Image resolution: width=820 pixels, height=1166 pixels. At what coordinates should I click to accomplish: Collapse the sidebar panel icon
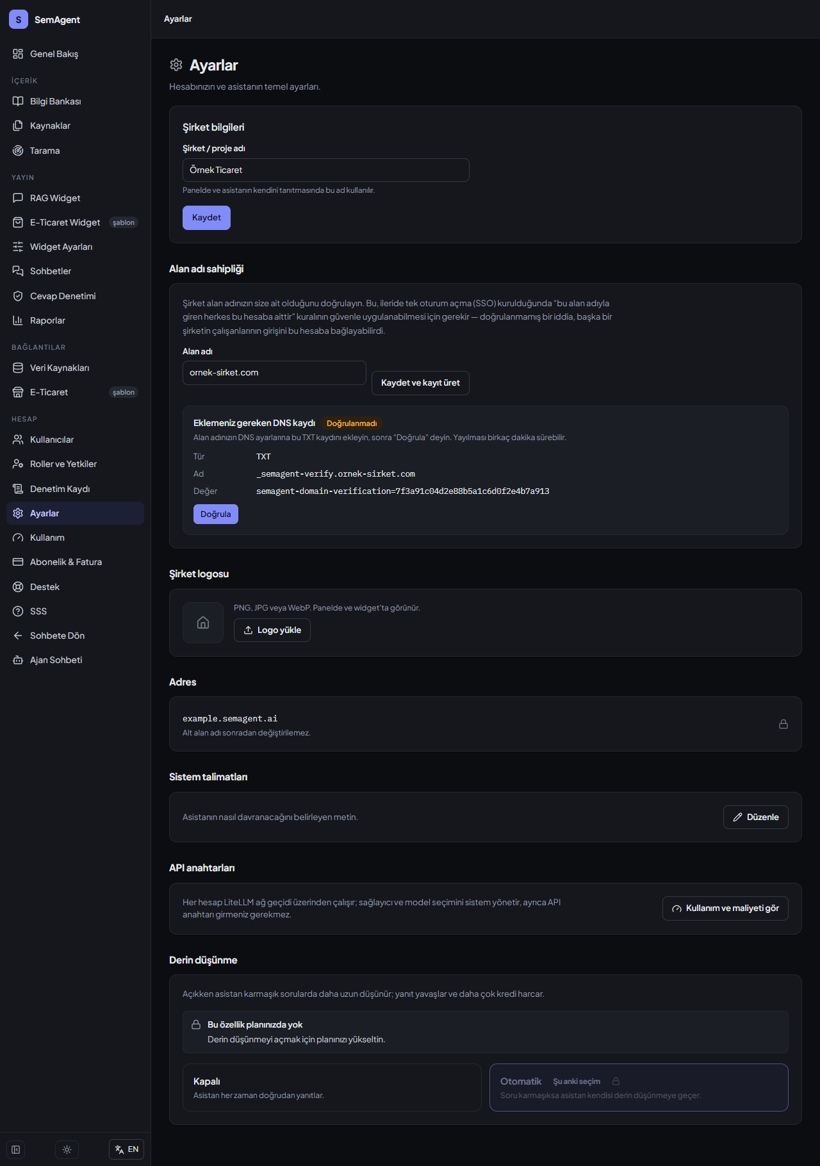click(x=16, y=1149)
